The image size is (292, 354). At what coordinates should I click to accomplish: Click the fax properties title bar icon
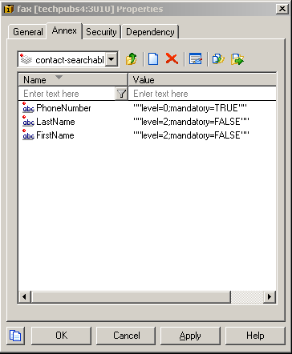(9, 9)
